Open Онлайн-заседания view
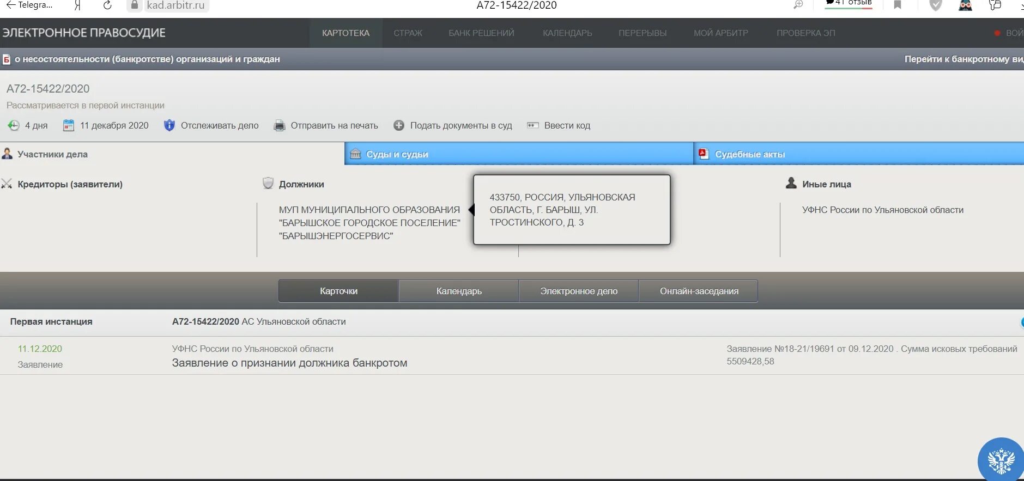This screenshot has height=481, width=1024. coord(699,291)
